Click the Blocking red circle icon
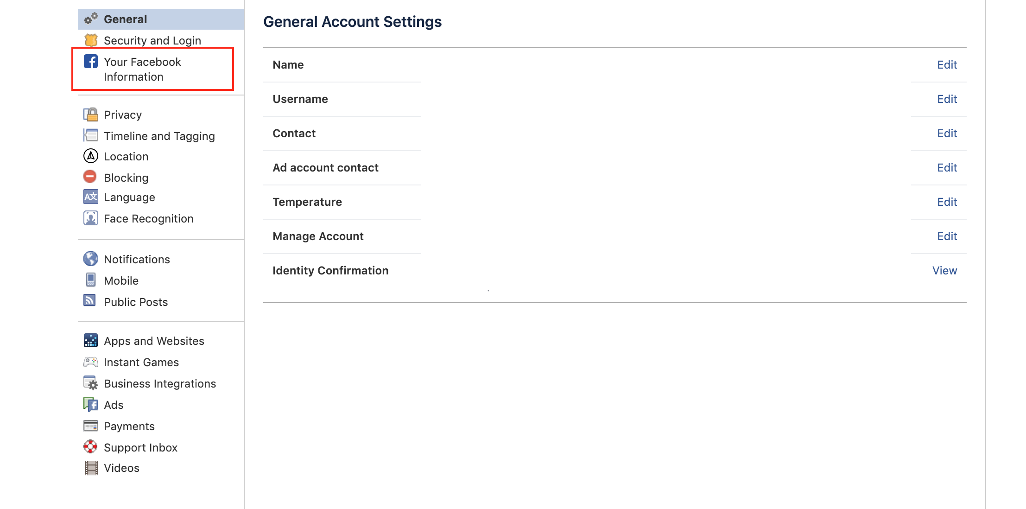Screen dimensions: 1026x509 pyautogui.click(x=90, y=177)
